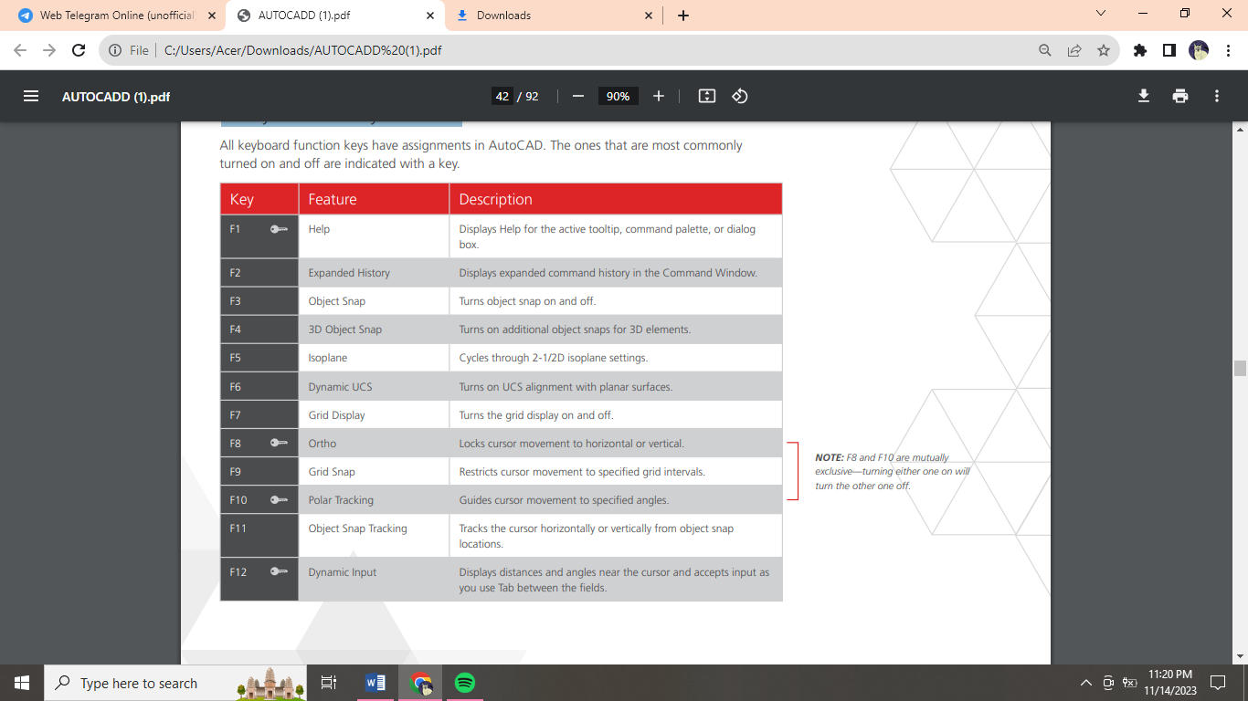Open the notification center icon

[1218, 683]
